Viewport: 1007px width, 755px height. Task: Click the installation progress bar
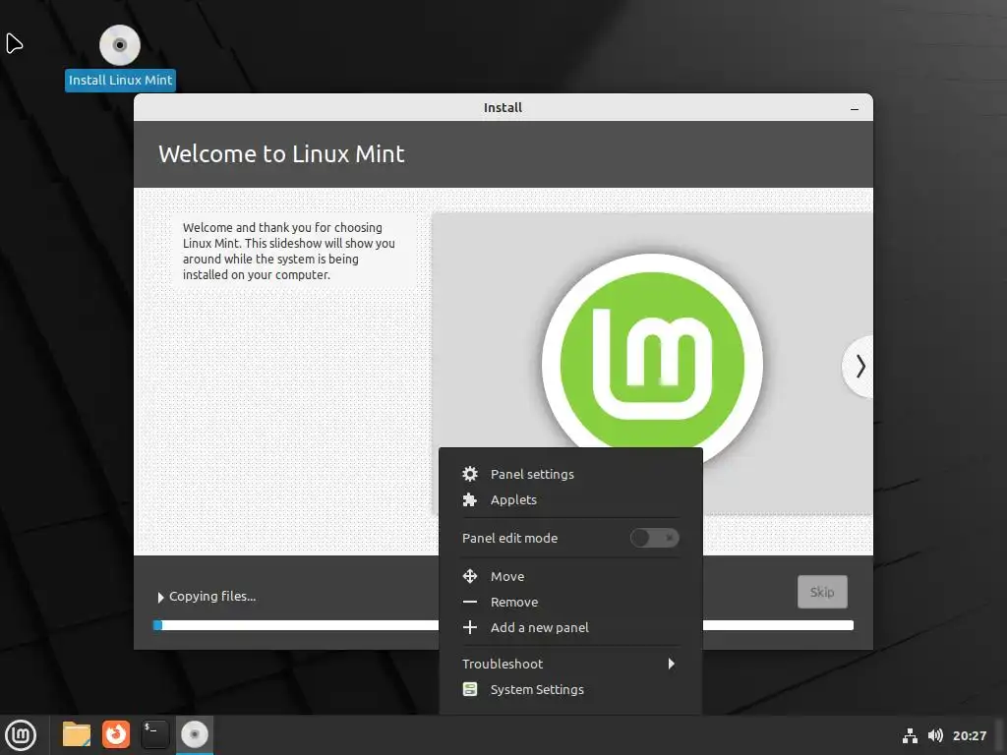click(504, 625)
